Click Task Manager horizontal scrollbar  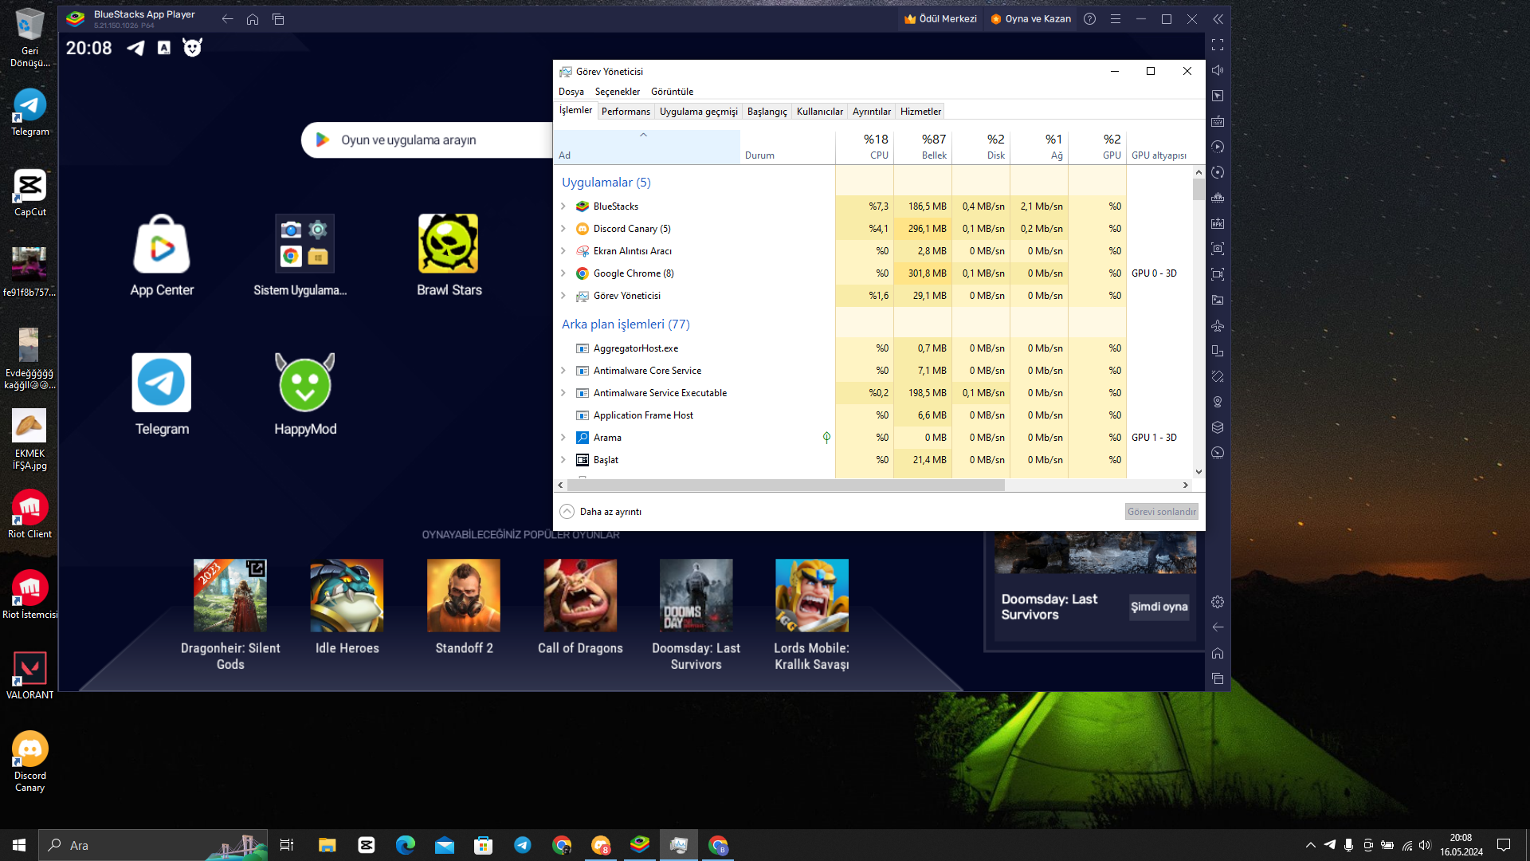pyautogui.click(x=785, y=485)
